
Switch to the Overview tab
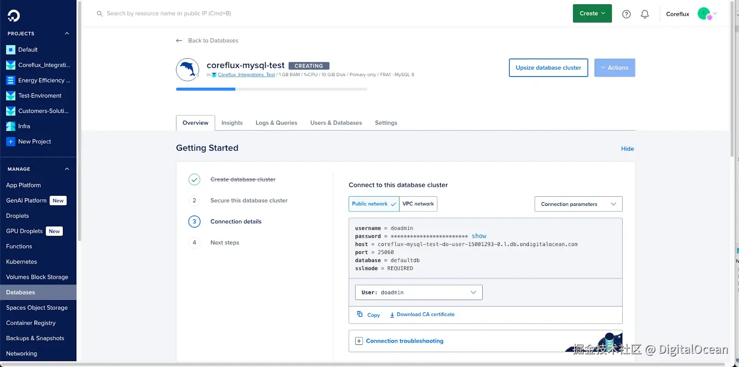point(195,123)
